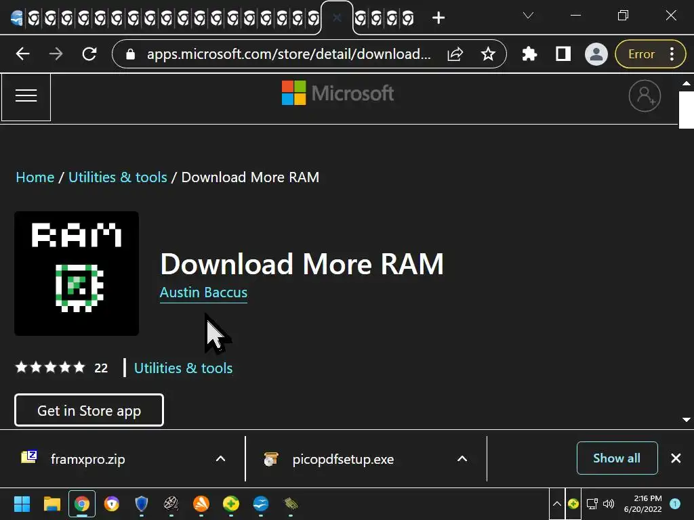Open the Extensions puzzle icon
This screenshot has height=520, width=694.
(529, 54)
